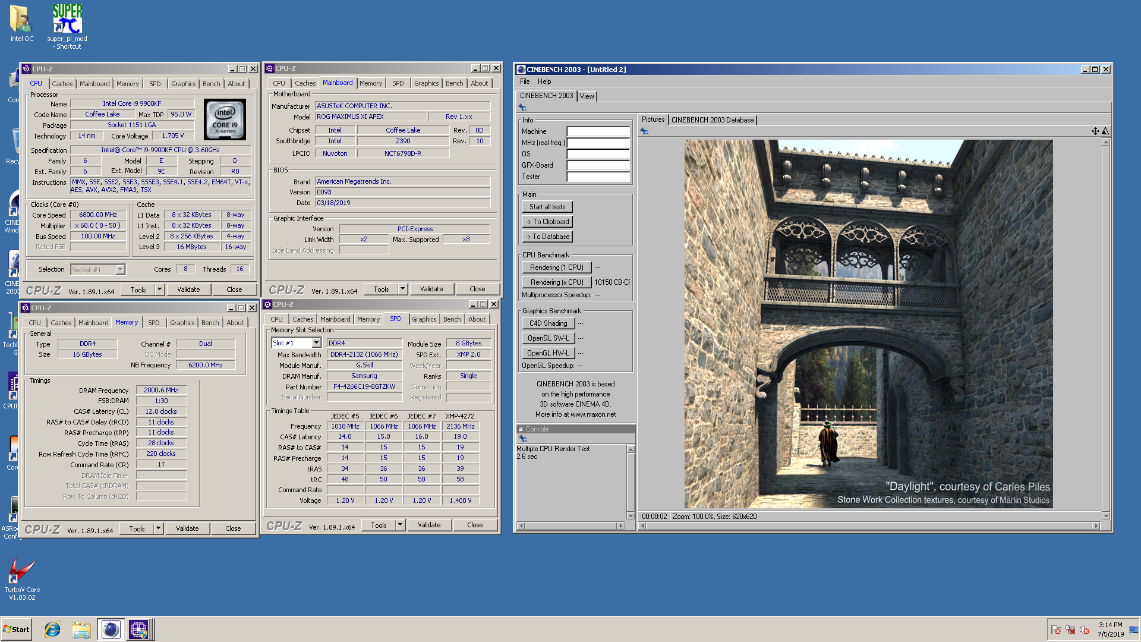This screenshot has height=642, width=1141.
Task: Open the Tools dropdown arrow in CPU-Z Memory window
Action: (x=158, y=528)
